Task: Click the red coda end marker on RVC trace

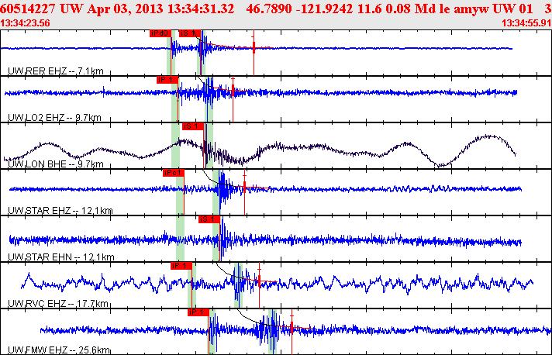Action: (259, 281)
